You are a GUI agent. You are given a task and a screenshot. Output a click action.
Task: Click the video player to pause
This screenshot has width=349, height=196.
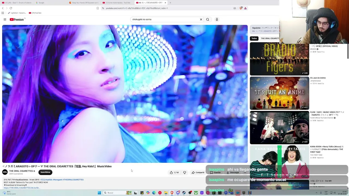(x=125, y=94)
